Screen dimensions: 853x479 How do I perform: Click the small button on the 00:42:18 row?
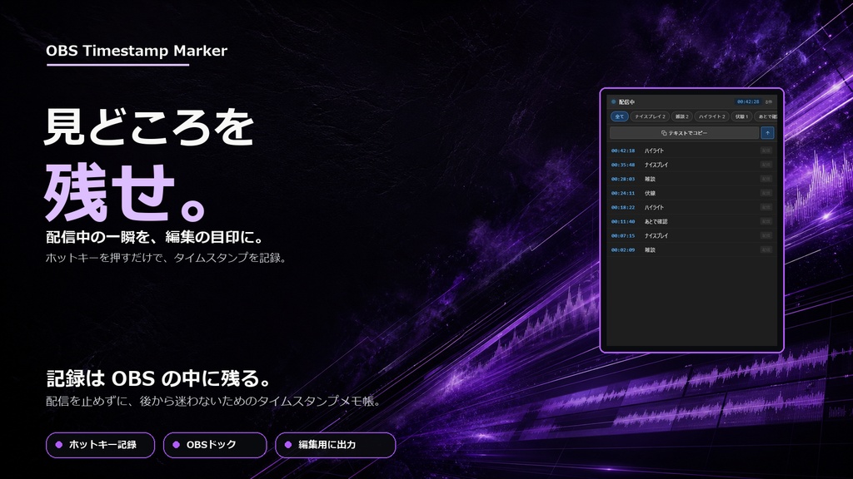(766, 151)
